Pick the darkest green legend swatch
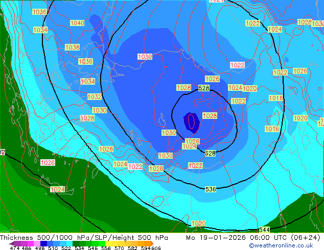 76,243
